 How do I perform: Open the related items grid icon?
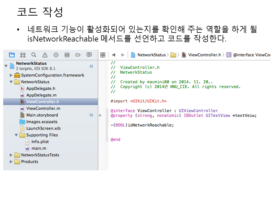(x=103, y=55)
